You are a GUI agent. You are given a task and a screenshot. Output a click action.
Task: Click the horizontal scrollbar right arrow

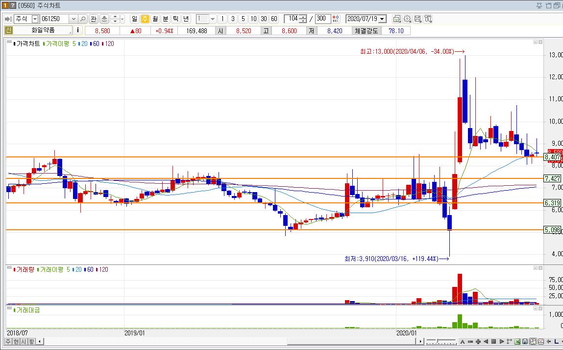[421, 341]
